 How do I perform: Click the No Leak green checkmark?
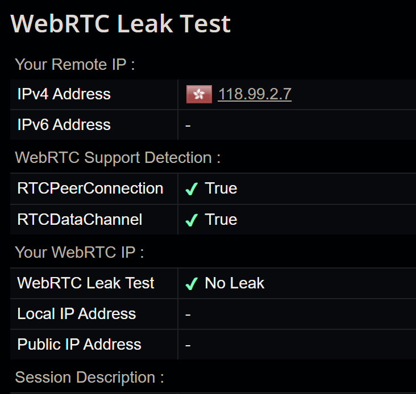point(192,283)
